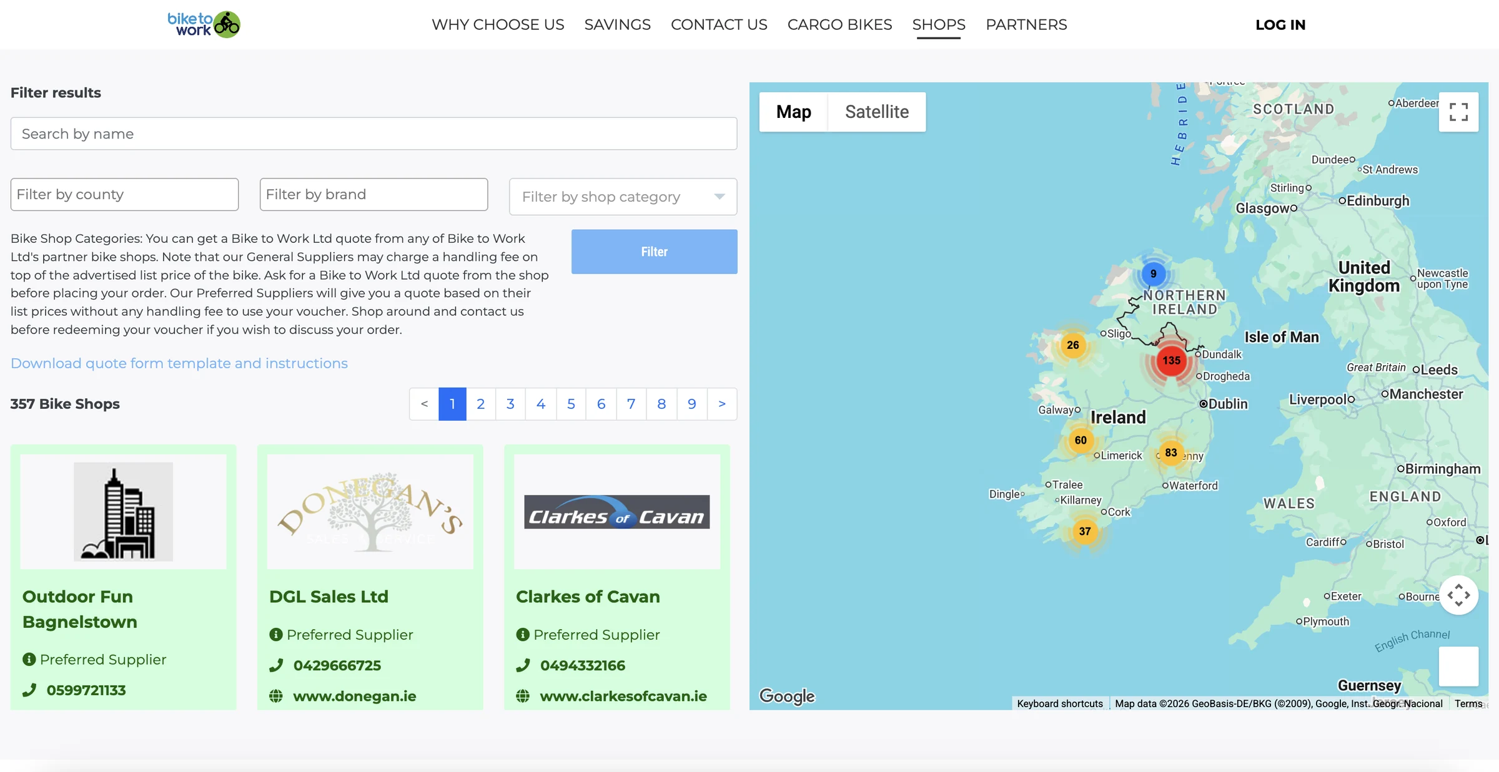Click the yellow 60 cluster near Limerick

pyautogui.click(x=1081, y=440)
